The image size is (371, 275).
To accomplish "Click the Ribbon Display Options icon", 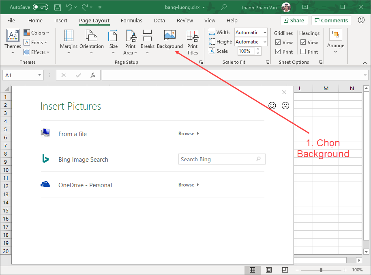I will click(305, 7).
